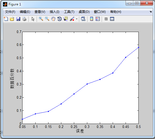Open file with folder icon
155x139 pixels.
[x=12, y=19]
